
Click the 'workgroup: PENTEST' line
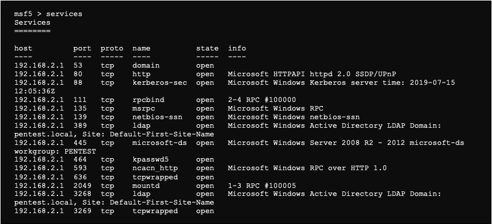[55, 151]
